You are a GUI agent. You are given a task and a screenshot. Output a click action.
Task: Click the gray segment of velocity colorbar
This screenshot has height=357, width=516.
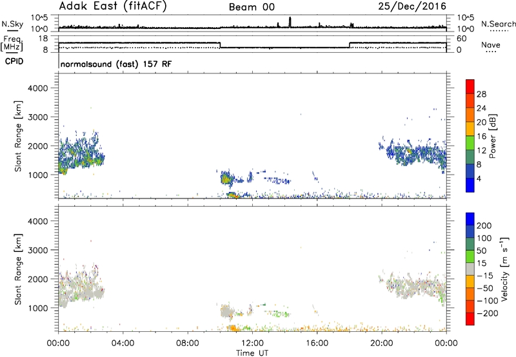[470, 269]
